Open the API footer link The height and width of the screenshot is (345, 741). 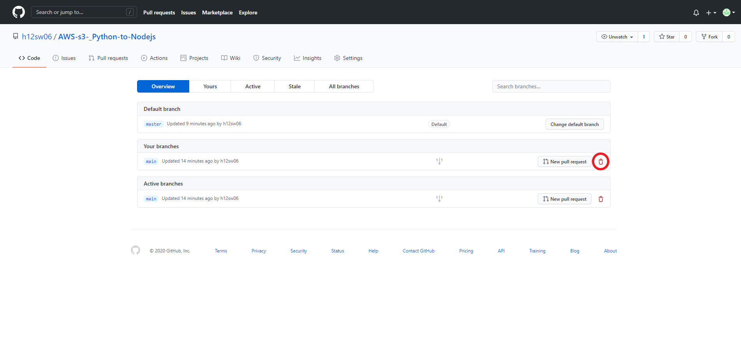[501, 251]
